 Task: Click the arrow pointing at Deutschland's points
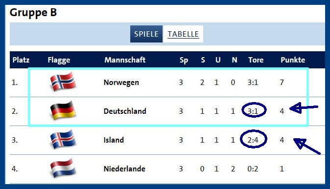point(304,108)
